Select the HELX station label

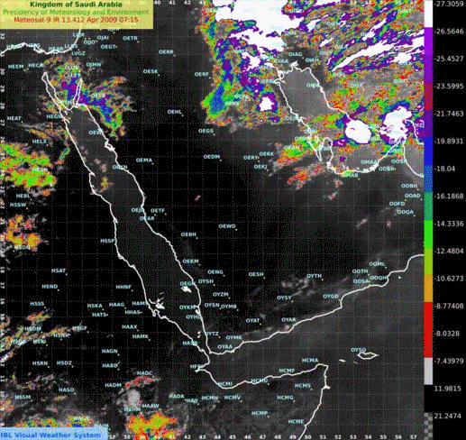pos(40,142)
